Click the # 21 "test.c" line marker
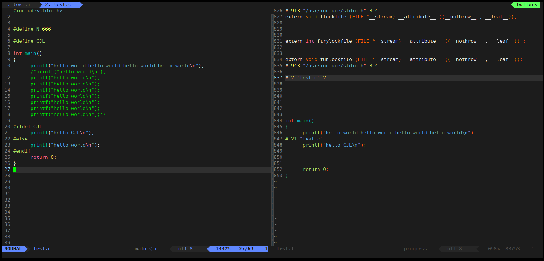Screen dimensions: 544x261 pyautogui.click(x=304, y=139)
